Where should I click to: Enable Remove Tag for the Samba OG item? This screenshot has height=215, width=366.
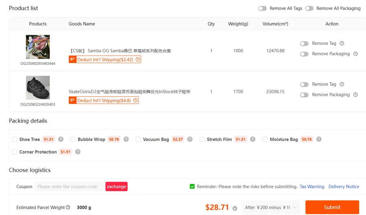[304, 44]
